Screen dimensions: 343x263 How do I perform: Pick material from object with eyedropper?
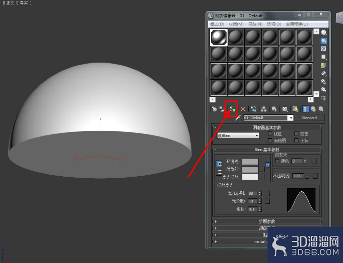click(x=238, y=118)
